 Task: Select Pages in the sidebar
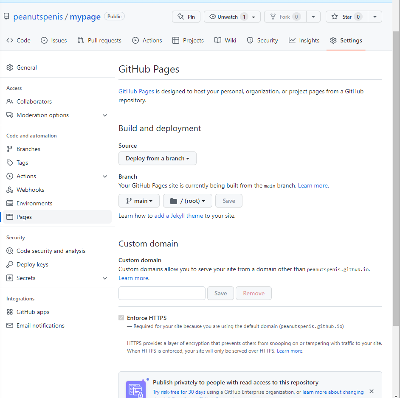(57, 217)
